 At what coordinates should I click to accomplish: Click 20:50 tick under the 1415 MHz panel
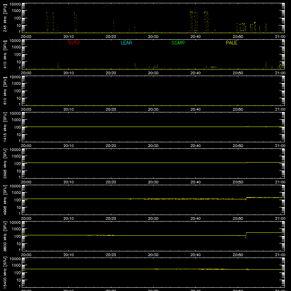[x=238, y=146]
